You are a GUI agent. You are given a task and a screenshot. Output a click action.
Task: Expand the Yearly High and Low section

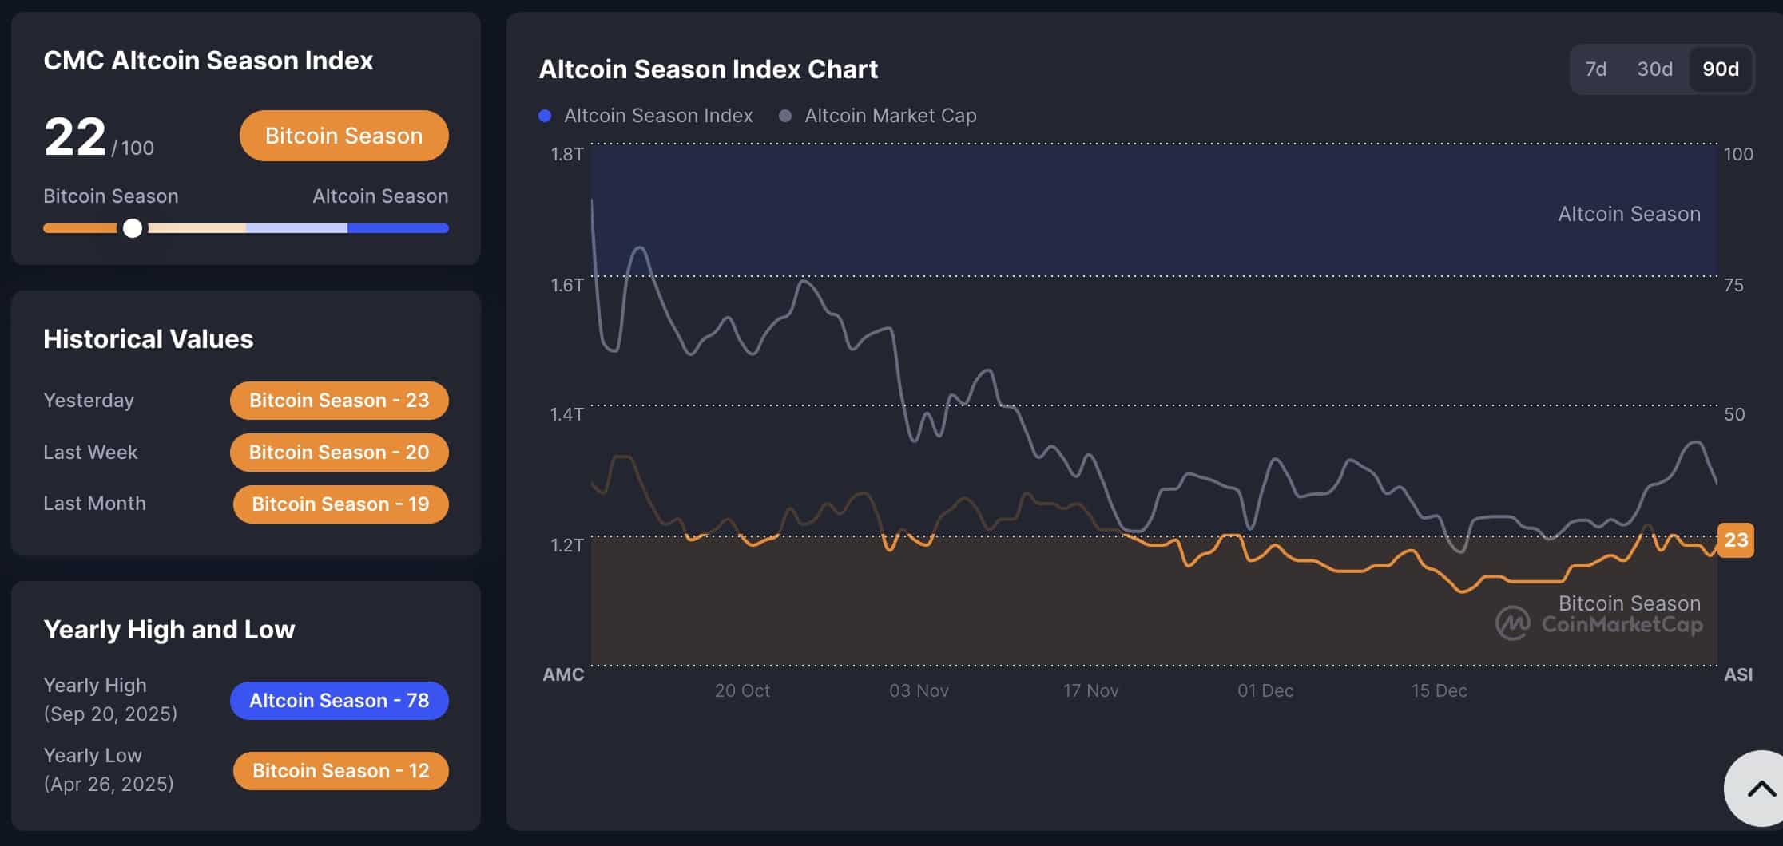169,630
